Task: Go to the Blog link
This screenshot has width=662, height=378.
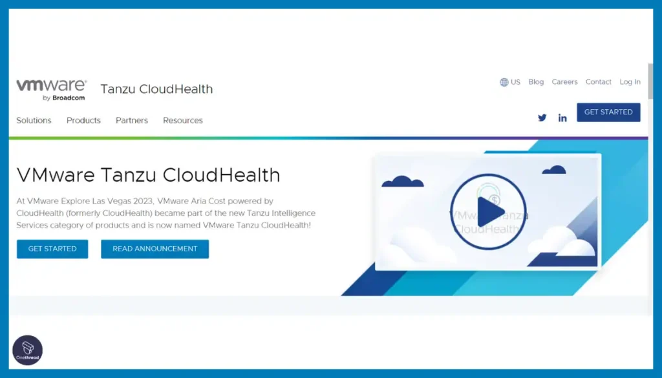Action: pyautogui.click(x=536, y=82)
